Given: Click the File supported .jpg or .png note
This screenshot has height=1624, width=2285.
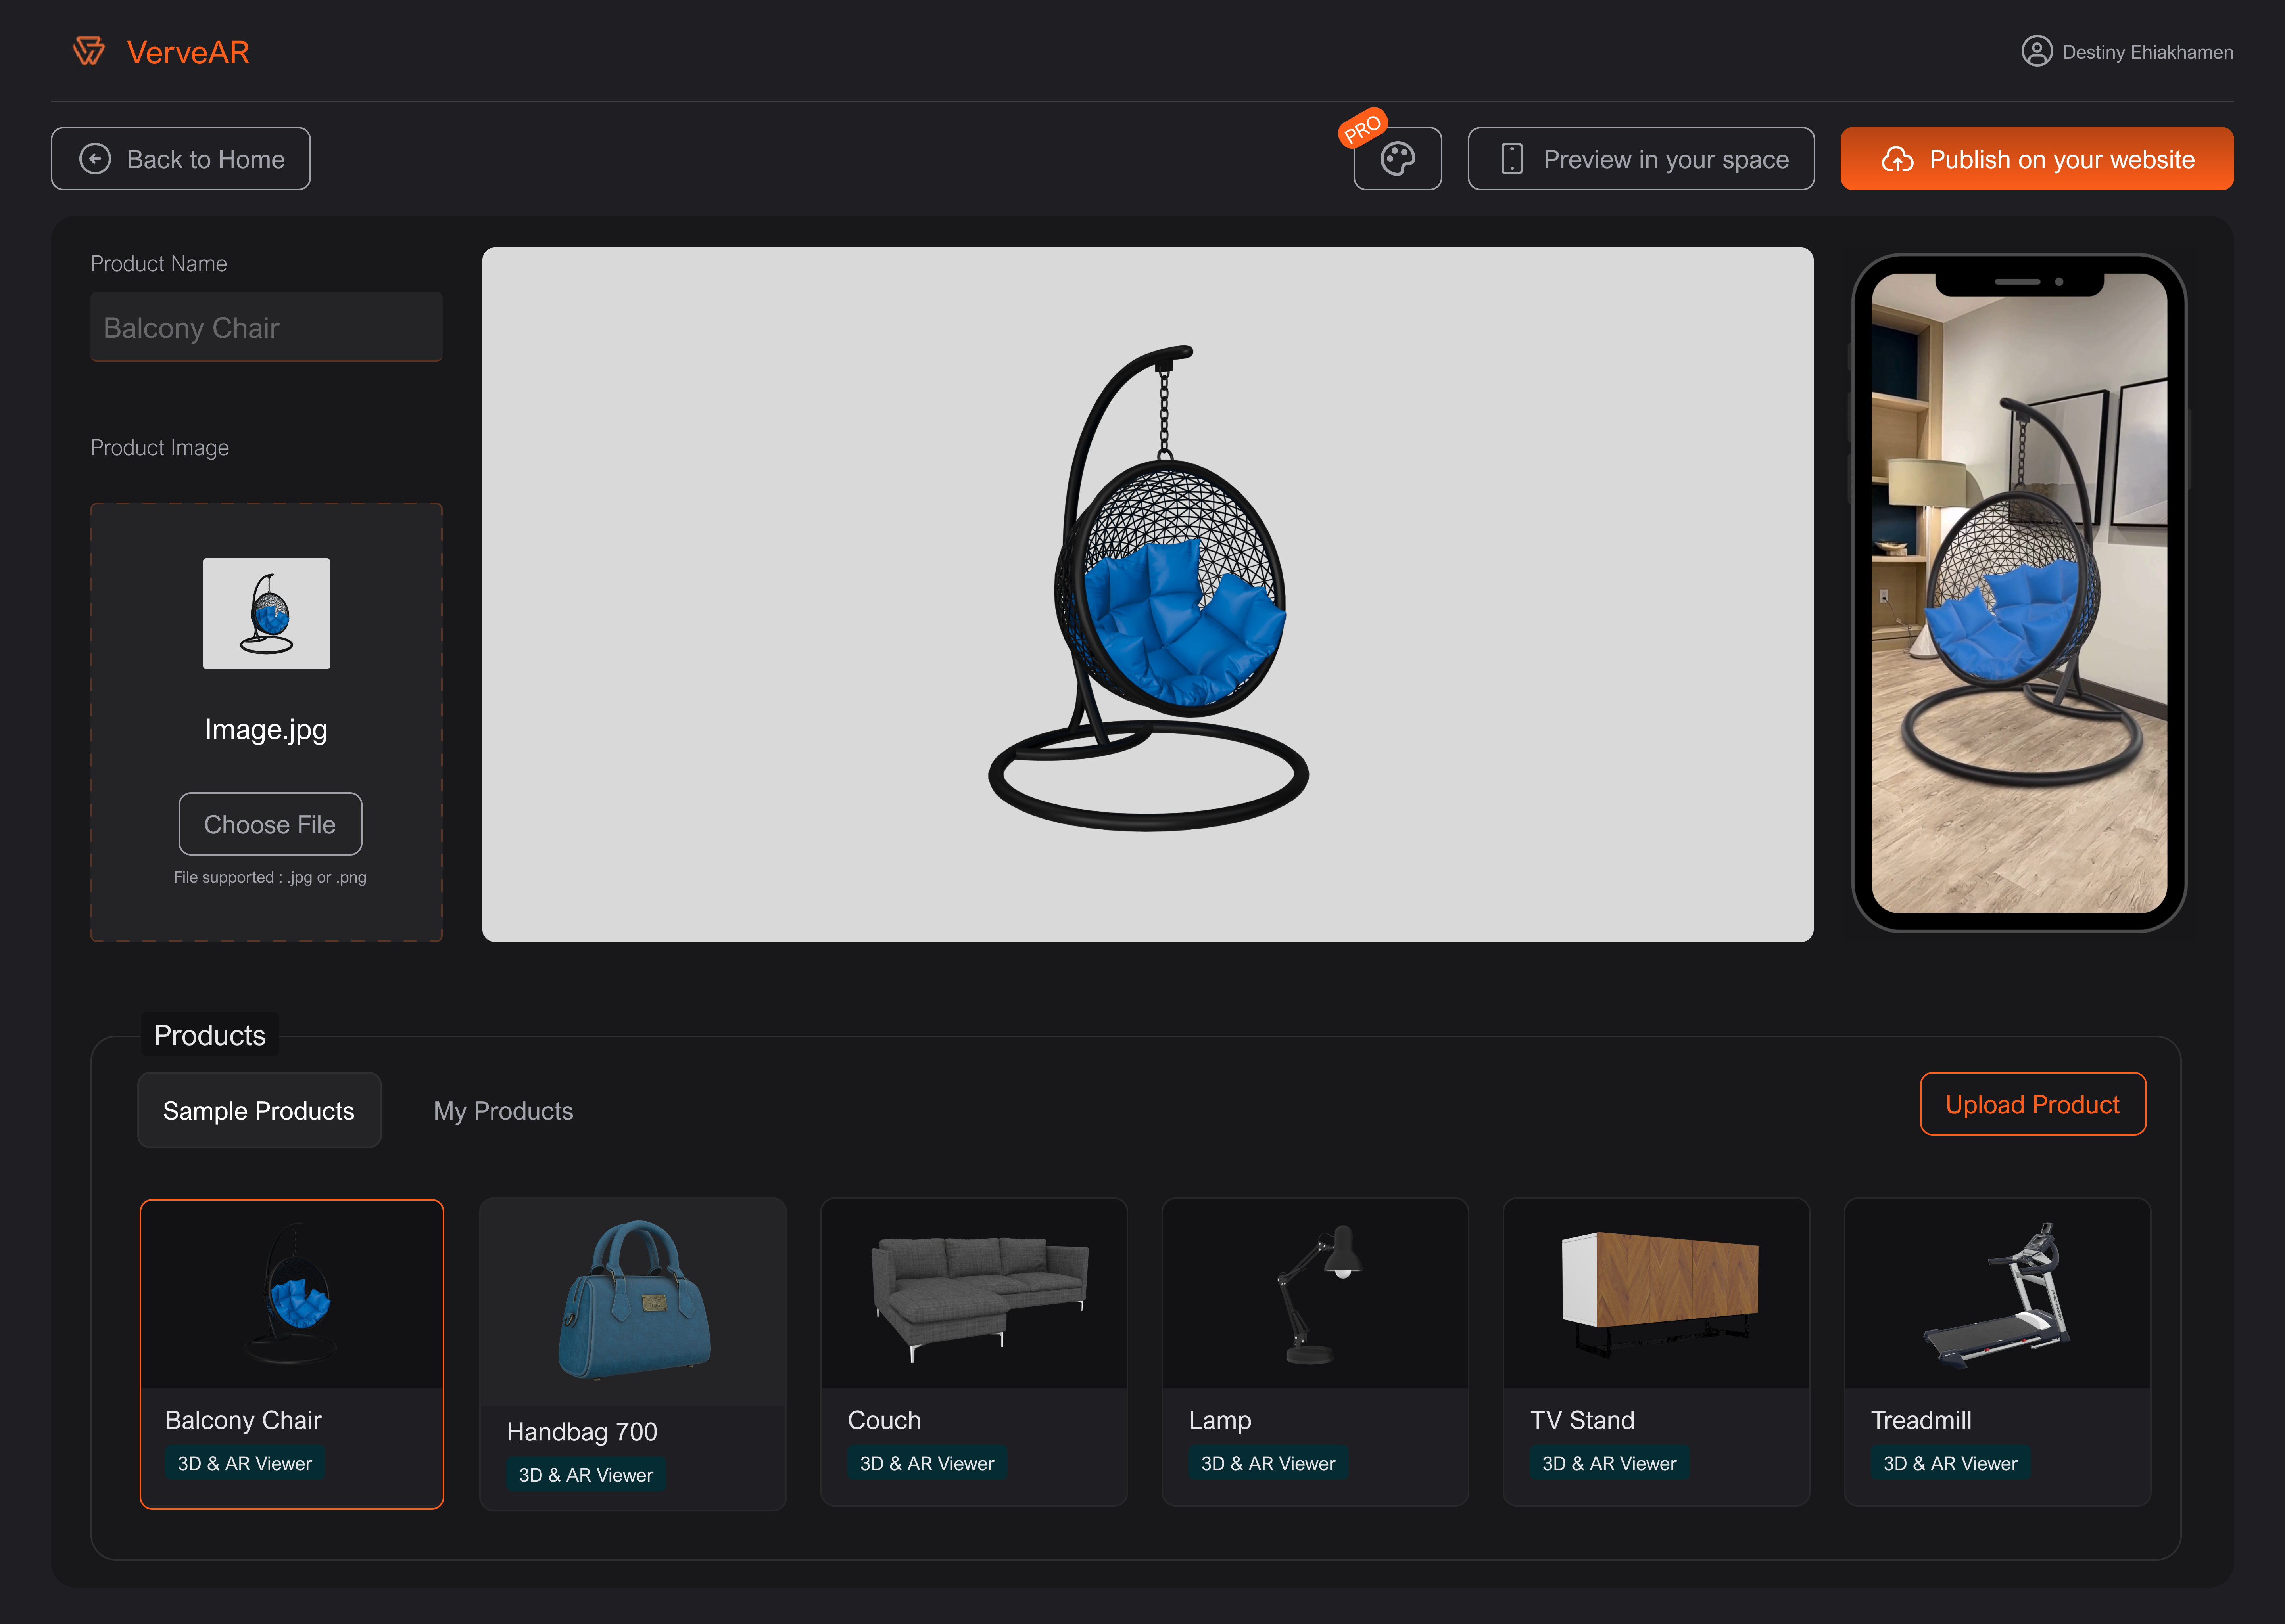Looking at the screenshot, I should click(270, 877).
